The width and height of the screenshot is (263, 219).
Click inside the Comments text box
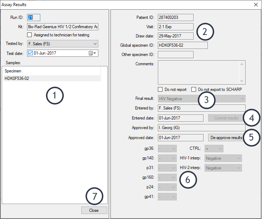(198, 72)
